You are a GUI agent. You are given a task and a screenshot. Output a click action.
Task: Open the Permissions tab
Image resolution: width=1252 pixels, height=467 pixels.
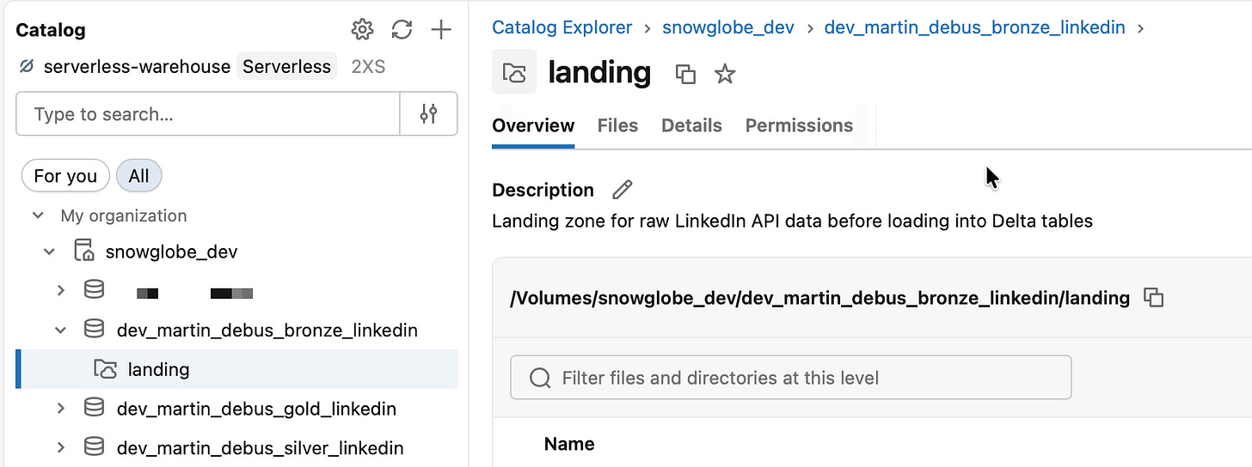pos(799,125)
